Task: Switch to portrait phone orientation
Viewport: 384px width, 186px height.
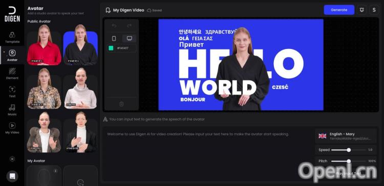Action: point(114,38)
